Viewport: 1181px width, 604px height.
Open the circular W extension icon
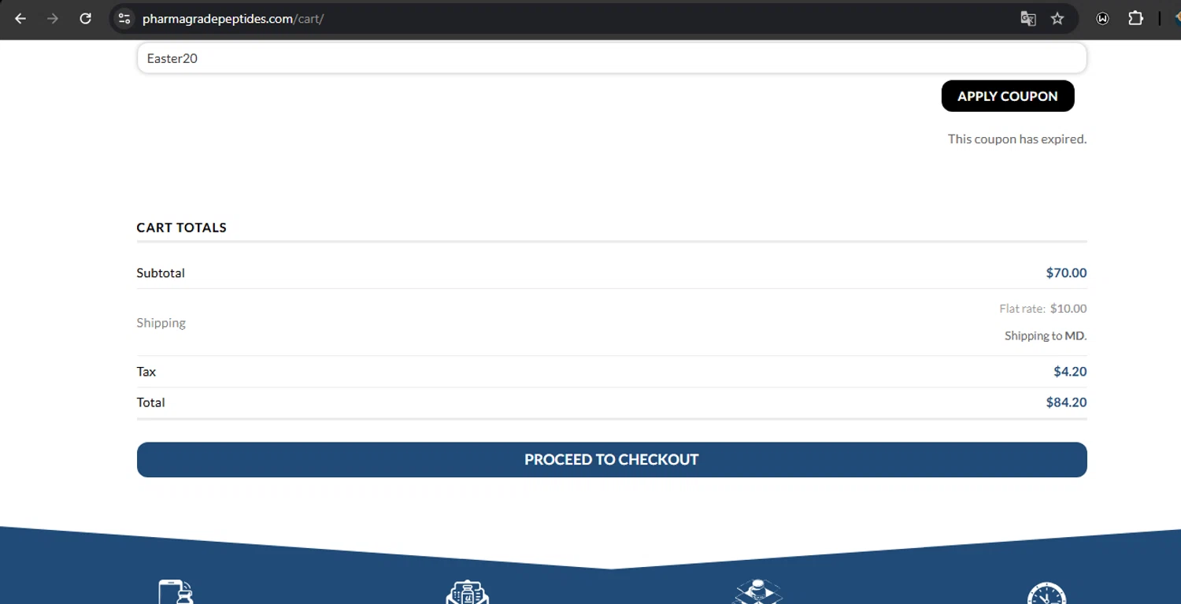1102,18
